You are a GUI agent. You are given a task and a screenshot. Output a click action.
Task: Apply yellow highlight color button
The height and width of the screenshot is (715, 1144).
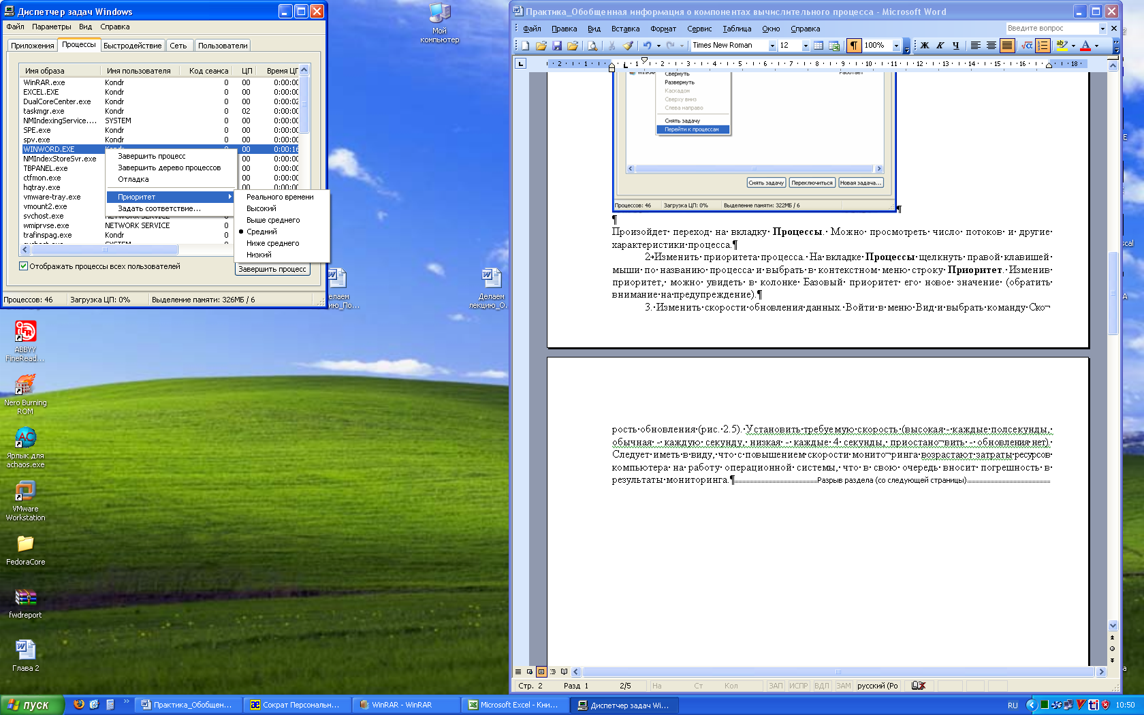coord(1062,46)
